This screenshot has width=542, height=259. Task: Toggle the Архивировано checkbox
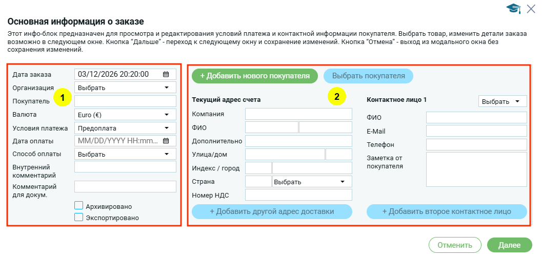[x=79, y=206]
